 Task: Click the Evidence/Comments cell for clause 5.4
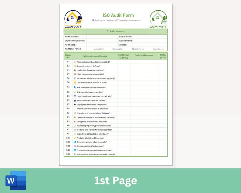pos(144,70)
